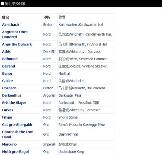Click the Imperial race link

pos(49,144)
